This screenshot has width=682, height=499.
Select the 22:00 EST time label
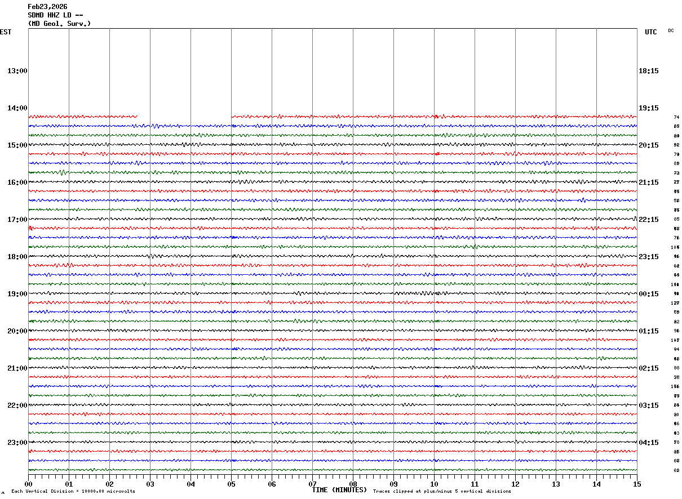click(17, 406)
